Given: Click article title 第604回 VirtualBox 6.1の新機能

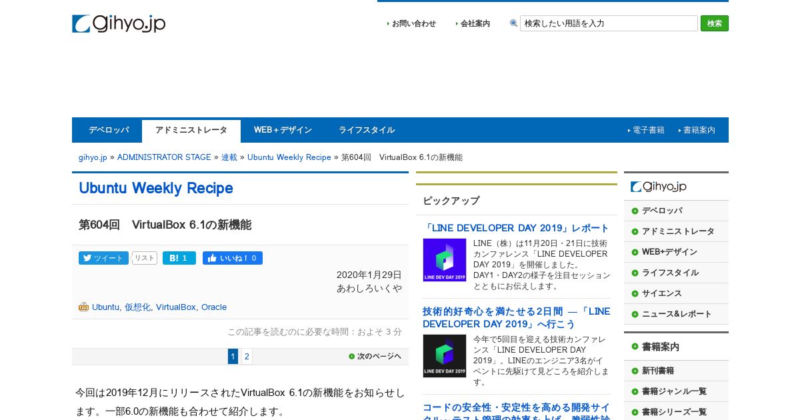Looking at the screenshot, I should [165, 225].
